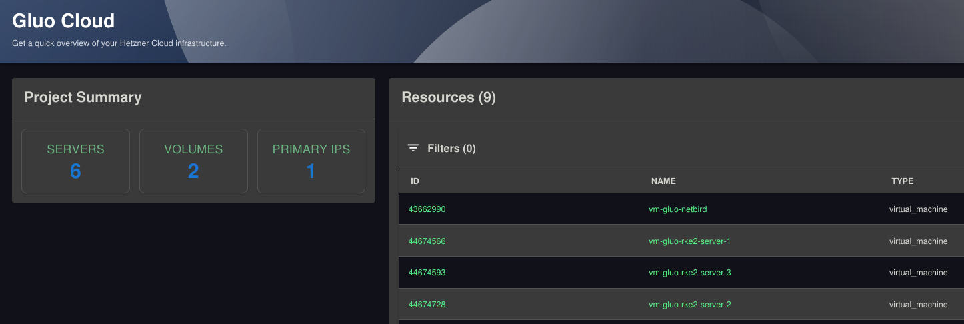
Task: Open resource ID 44674593
Action: click(x=427, y=273)
